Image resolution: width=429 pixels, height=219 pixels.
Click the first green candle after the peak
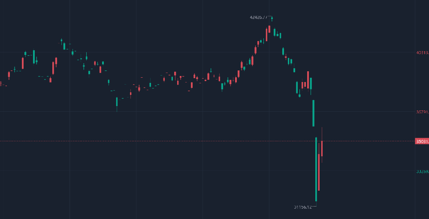275,32
